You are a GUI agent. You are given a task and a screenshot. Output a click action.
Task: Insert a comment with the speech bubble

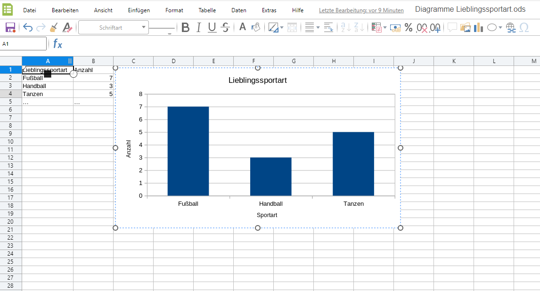pos(452,27)
